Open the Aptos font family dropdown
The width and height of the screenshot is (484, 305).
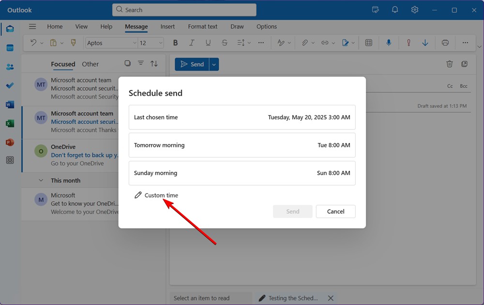click(111, 43)
